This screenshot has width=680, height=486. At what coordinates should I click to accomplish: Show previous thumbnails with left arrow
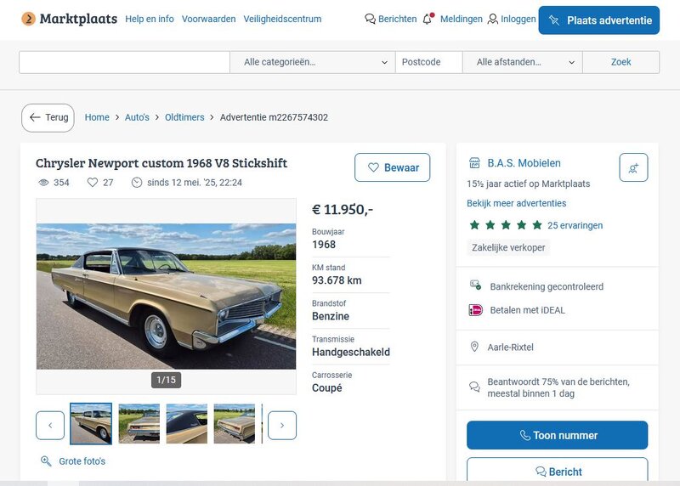pos(50,425)
